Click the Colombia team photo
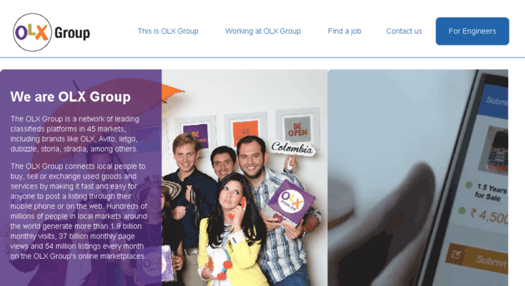The width and height of the screenshot is (525, 286). pos(245,178)
